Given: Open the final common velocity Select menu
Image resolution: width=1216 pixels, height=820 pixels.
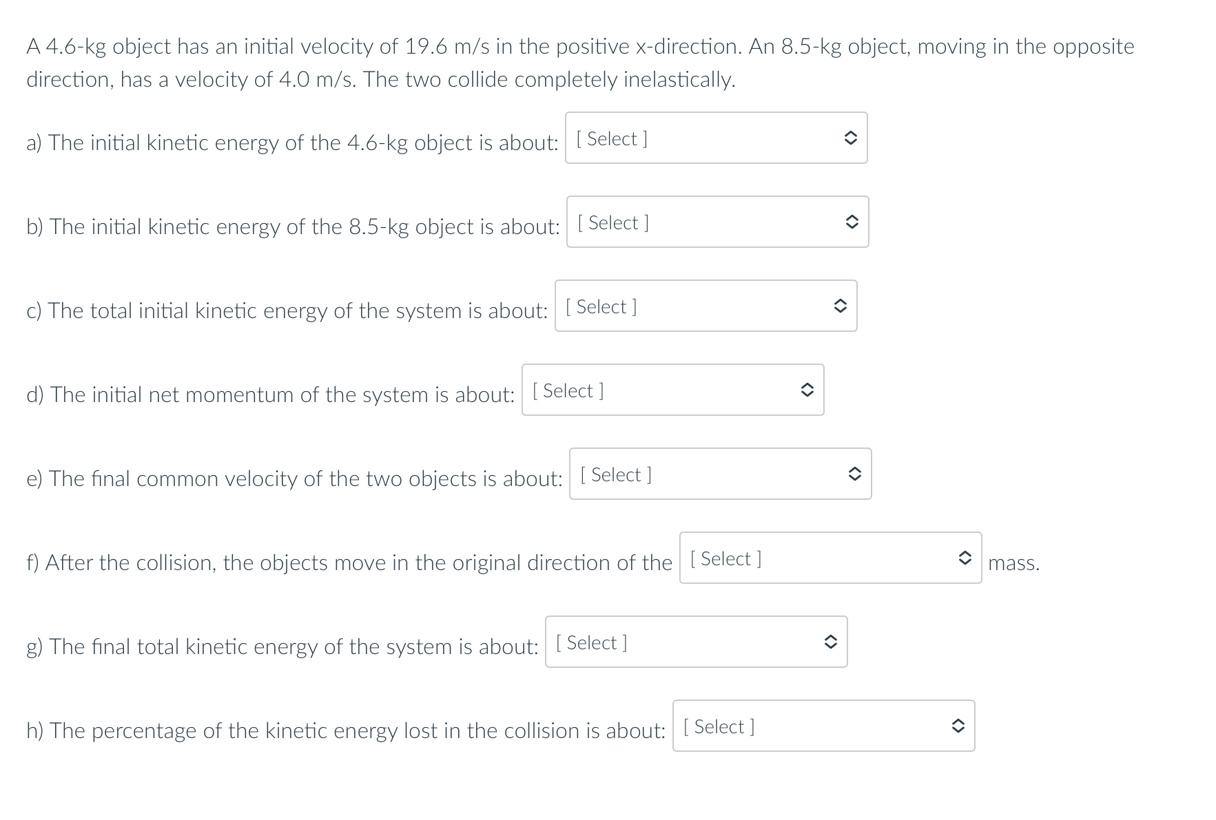Looking at the screenshot, I should [720, 474].
